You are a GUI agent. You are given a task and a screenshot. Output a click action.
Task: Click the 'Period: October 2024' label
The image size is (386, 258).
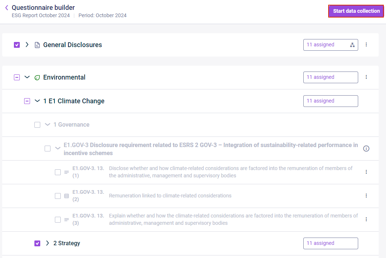102,15
